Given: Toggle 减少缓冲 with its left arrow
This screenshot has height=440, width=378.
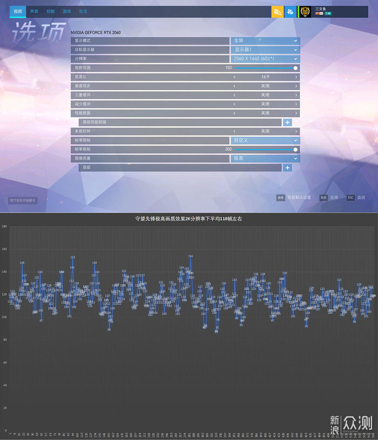Looking at the screenshot, I should pyautogui.click(x=234, y=104).
